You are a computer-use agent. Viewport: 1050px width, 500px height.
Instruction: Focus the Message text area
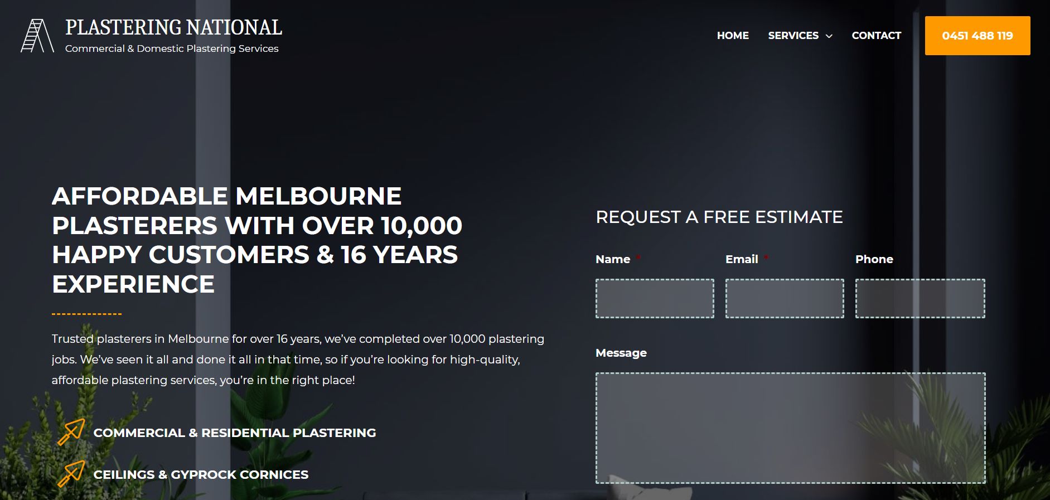pyautogui.click(x=790, y=428)
